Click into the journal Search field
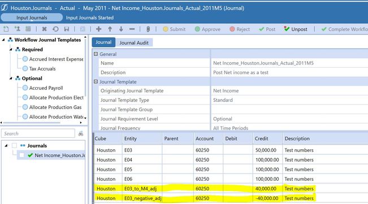Screen dimensions: 368x204 point(38,133)
